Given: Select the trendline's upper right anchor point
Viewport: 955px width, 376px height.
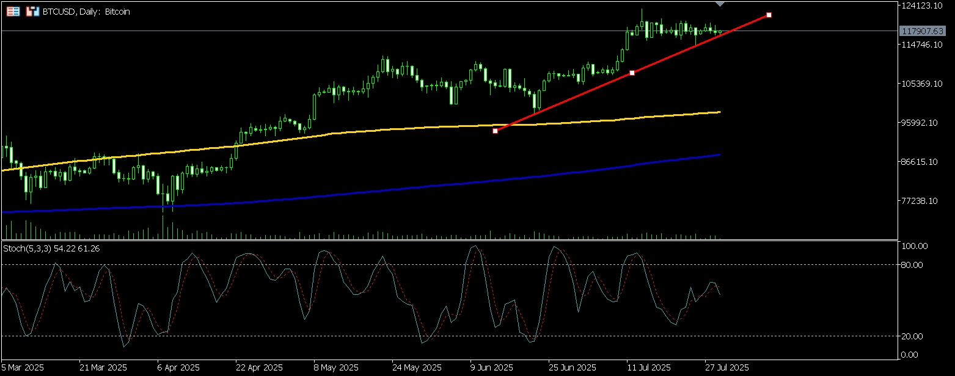Looking at the screenshot, I should click(x=769, y=15).
